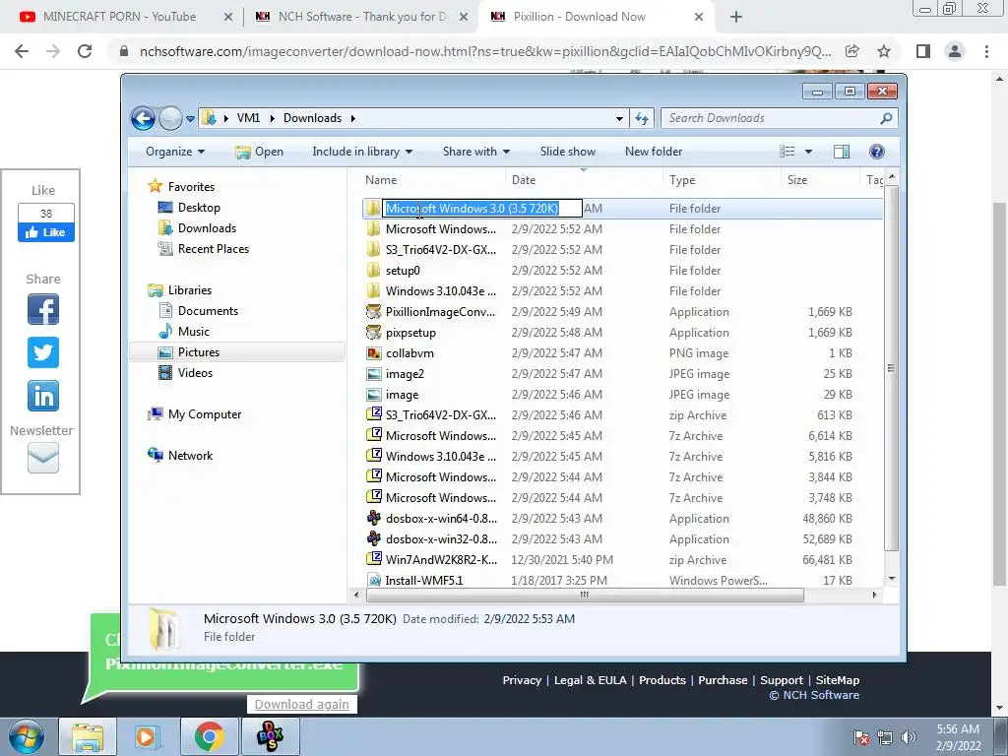Click the Search Downloads field

[779, 118]
